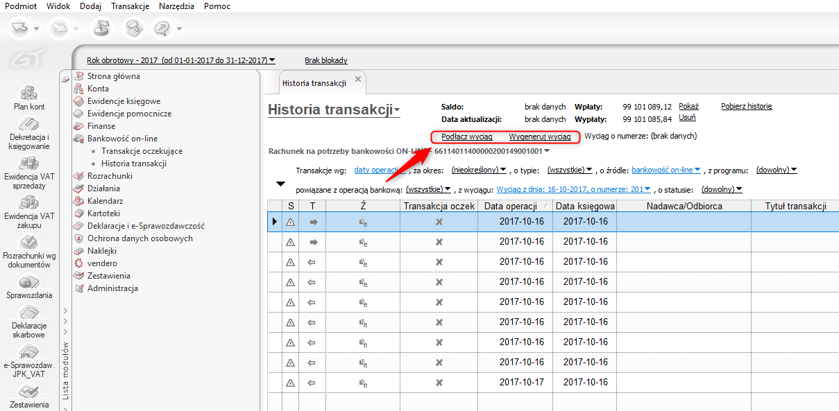Switch to Historia transakcji tab

click(x=314, y=83)
